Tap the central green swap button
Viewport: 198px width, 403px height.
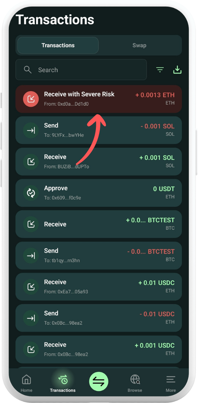(99, 381)
